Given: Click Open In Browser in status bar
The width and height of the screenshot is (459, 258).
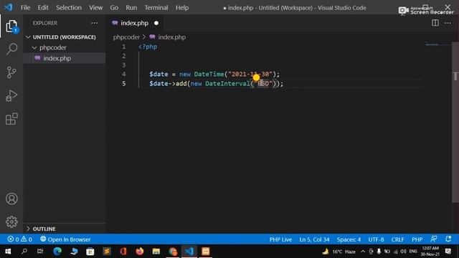Looking at the screenshot, I should (65, 239).
